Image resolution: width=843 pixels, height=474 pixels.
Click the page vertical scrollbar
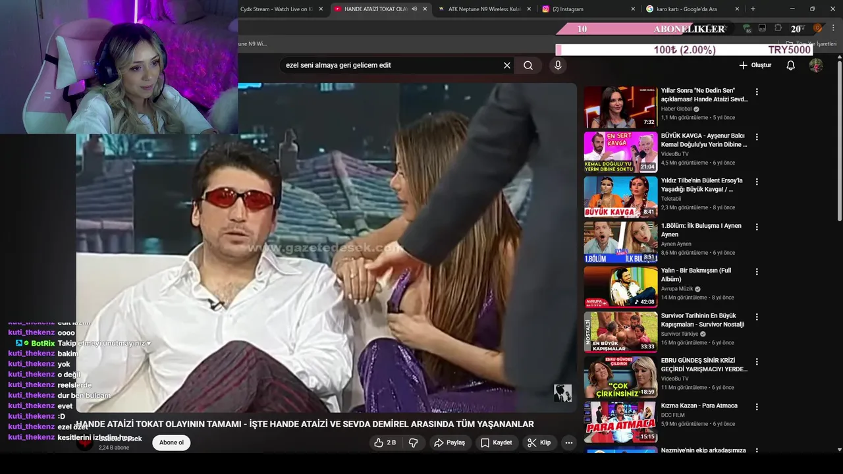pos(840,138)
